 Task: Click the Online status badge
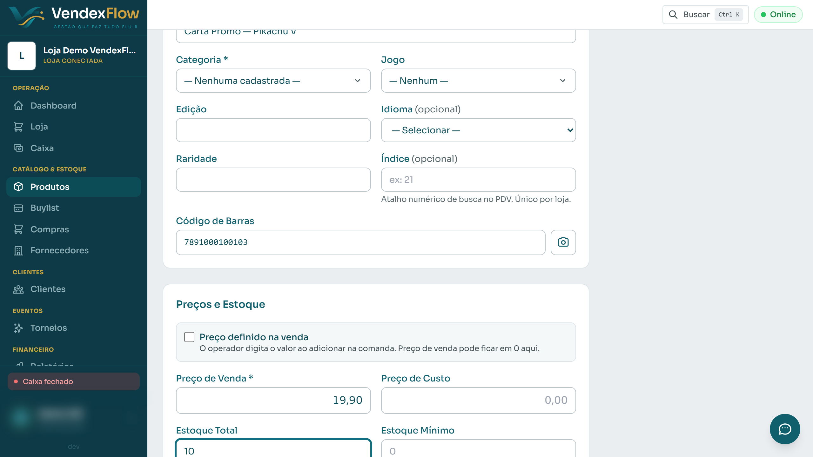[778, 15]
